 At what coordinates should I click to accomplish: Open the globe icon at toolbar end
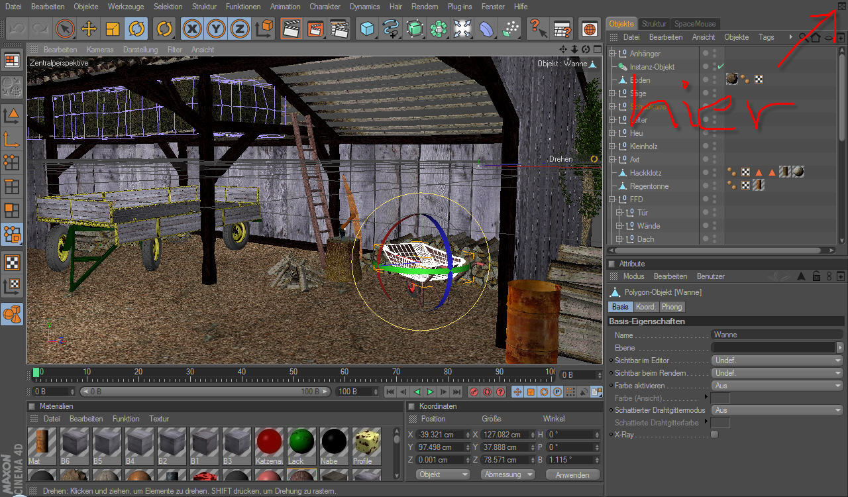click(590, 29)
